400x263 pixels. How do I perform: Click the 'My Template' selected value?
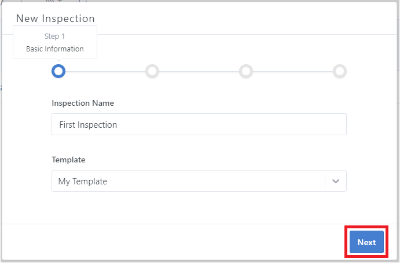click(83, 181)
